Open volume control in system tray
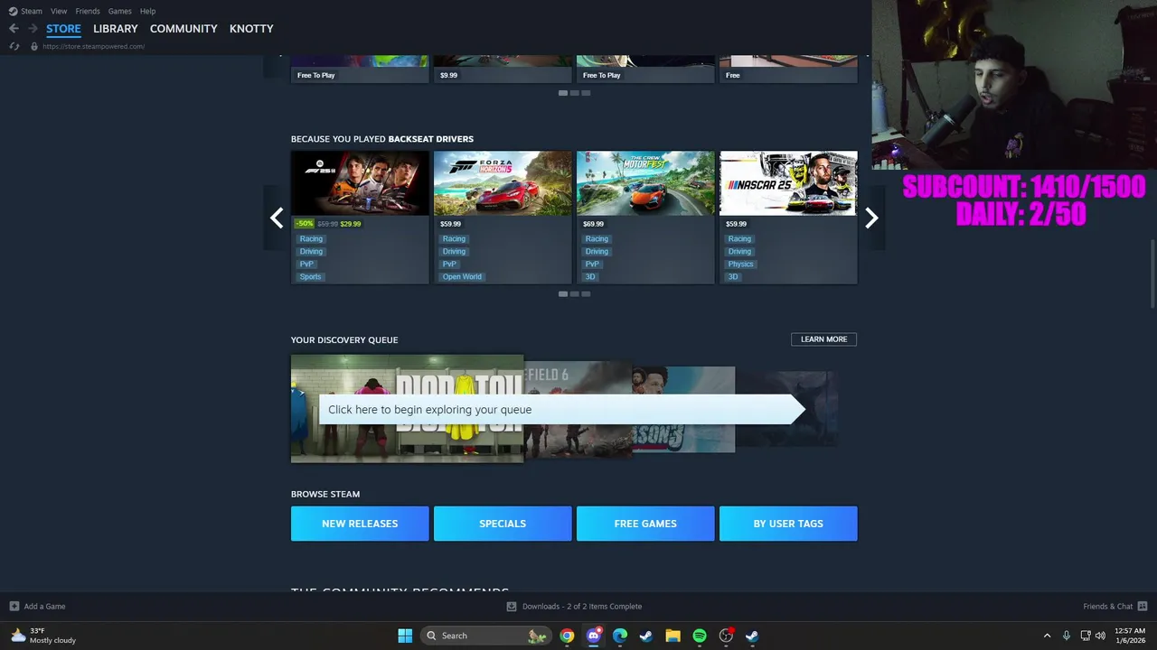 [1100, 636]
